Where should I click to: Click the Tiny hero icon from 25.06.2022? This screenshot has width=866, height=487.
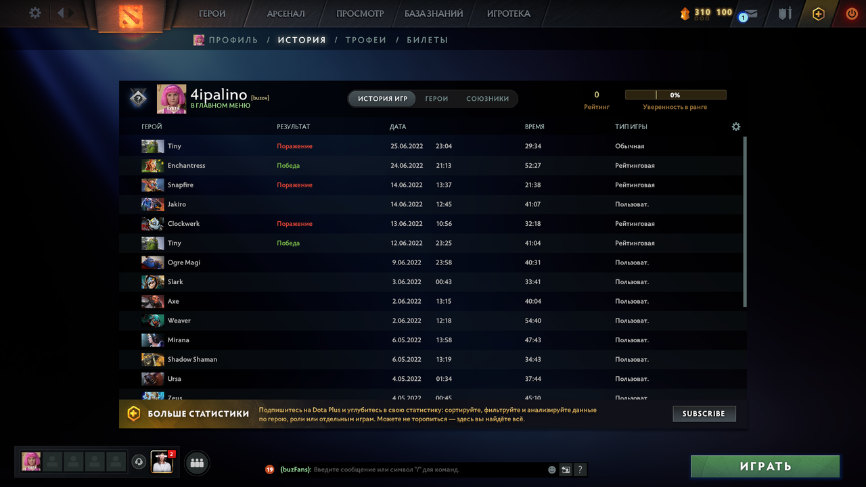tap(153, 146)
